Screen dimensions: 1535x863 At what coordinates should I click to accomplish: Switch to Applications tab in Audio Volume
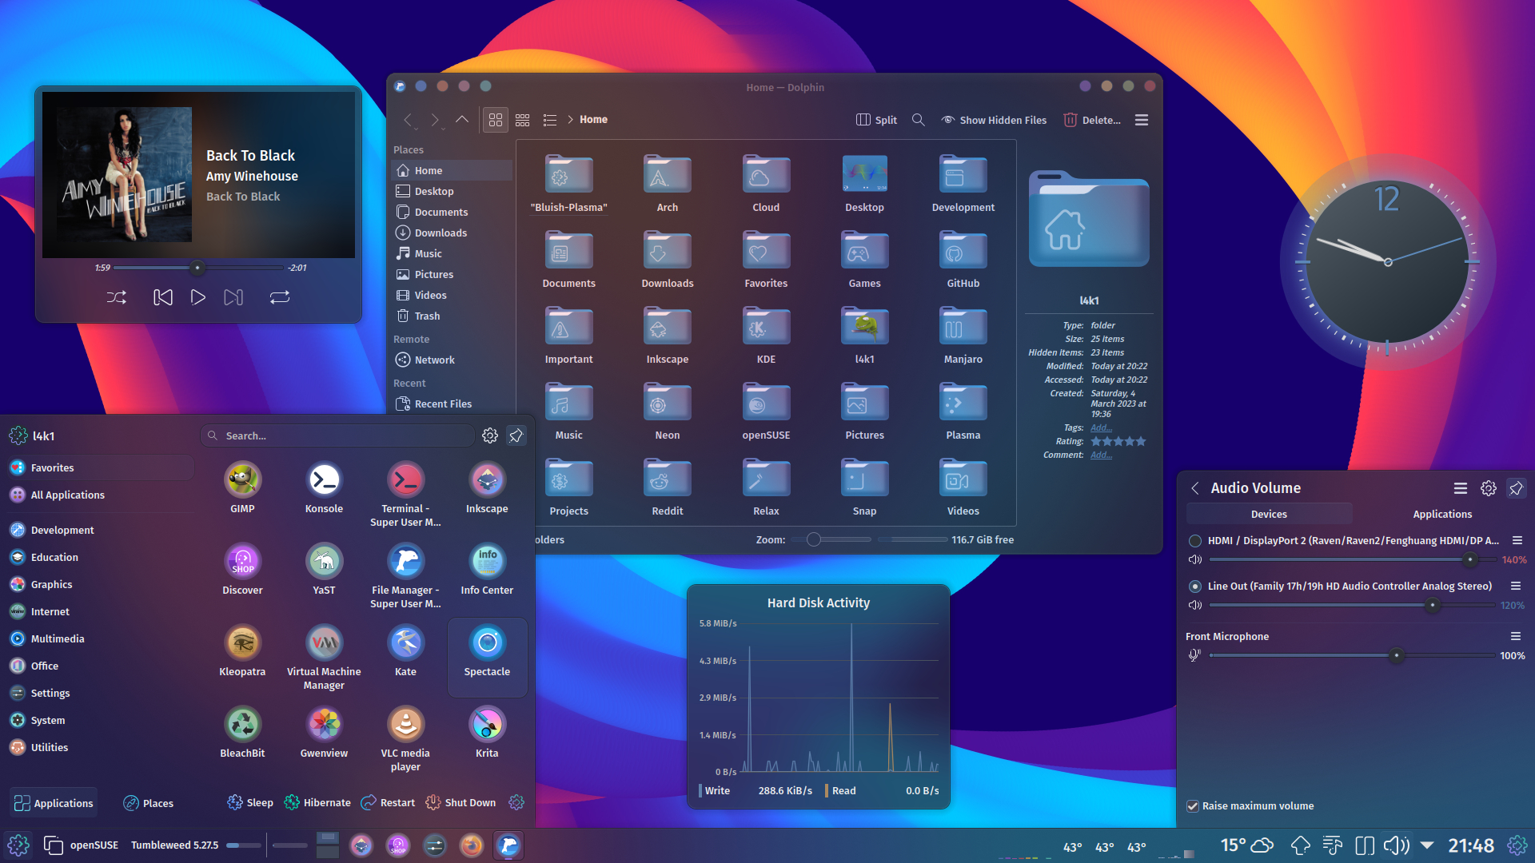coord(1441,514)
